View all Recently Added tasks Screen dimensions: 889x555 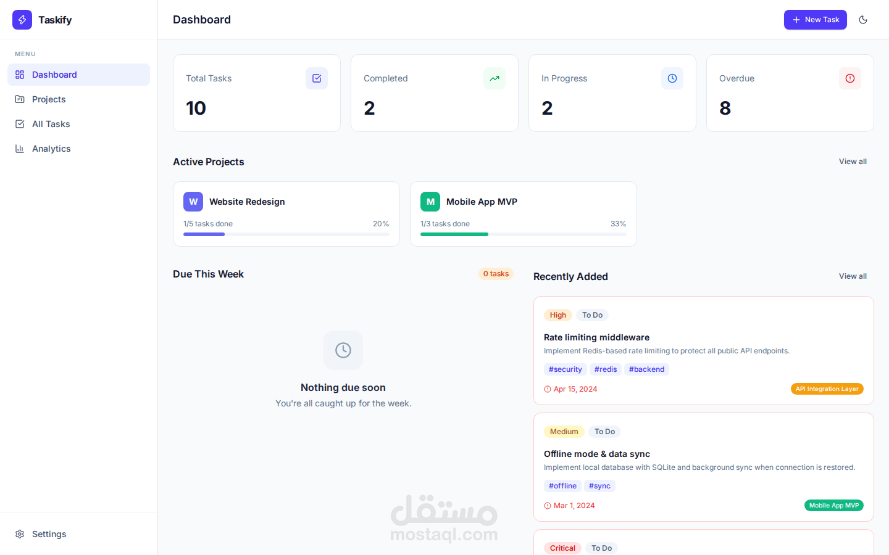click(853, 276)
